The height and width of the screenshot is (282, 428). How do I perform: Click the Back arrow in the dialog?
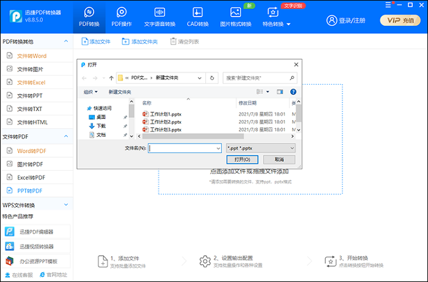tap(84, 78)
